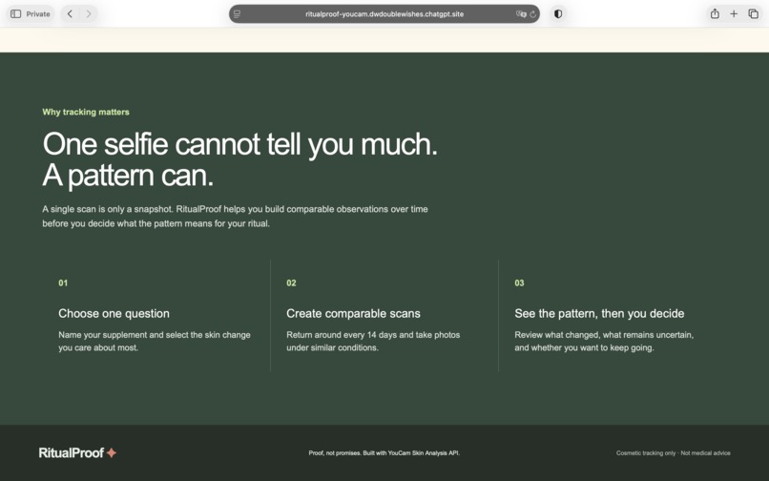
Task: Click the translate icon in address bar
Action: point(521,14)
